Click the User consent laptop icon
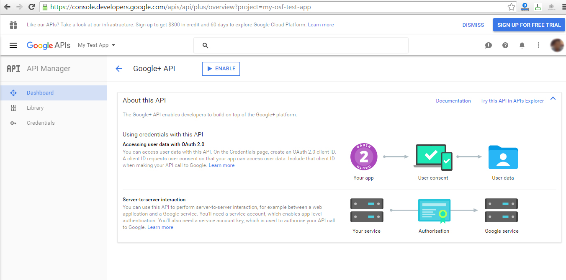 click(x=433, y=157)
